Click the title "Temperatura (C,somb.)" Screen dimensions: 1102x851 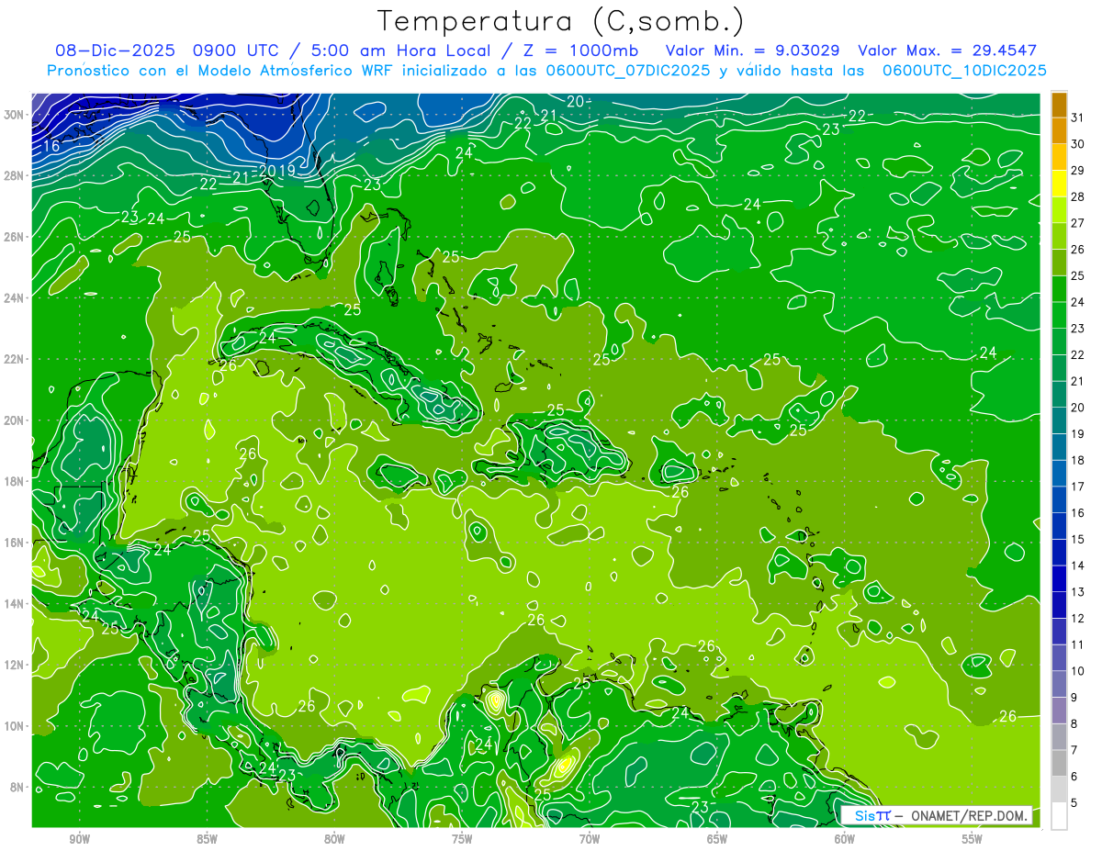560,21
